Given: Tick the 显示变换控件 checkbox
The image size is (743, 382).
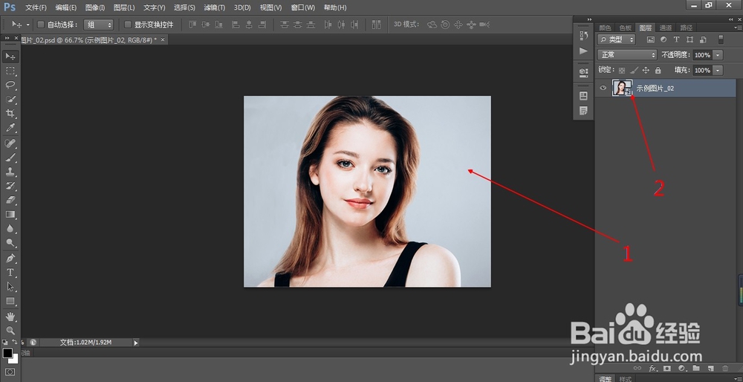Looking at the screenshot, I should click(128, 25).
